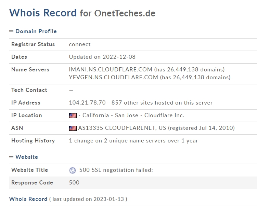Click the Website section heading
This screenshot has height=206, width=257.
coord(27,157)
